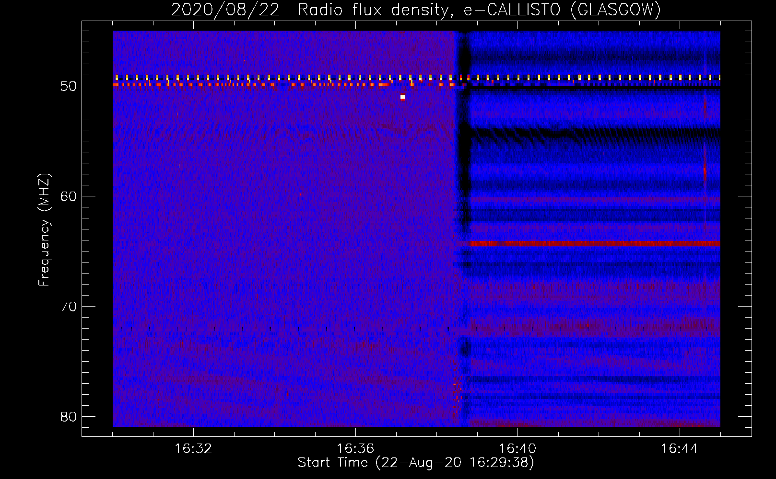
Task: Click the 80 frequency tick label
Action: point(69,417)
